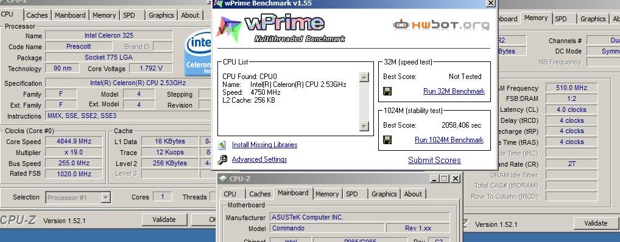The width and height of the screenshot is (620, 242).
Task: Click the Instructions field 'MMX, SSE, SSE2, SSE3'
Action: (x=127, y=116)
